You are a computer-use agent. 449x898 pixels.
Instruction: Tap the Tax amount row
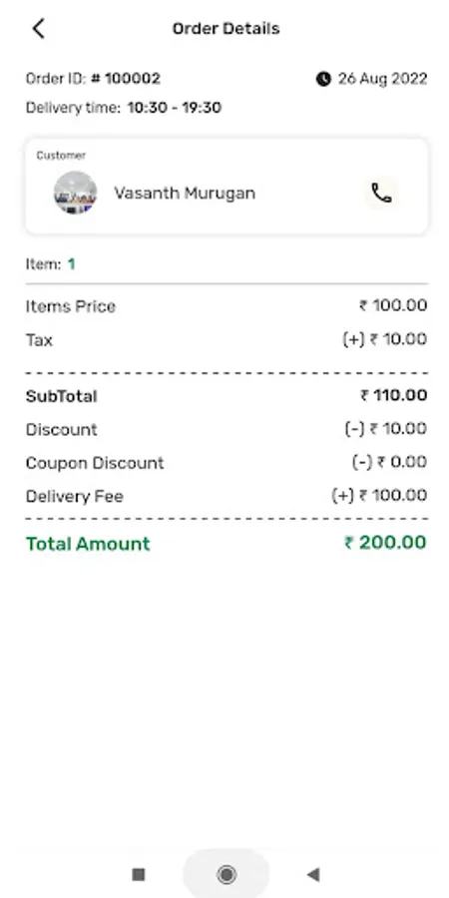point(226,339)
